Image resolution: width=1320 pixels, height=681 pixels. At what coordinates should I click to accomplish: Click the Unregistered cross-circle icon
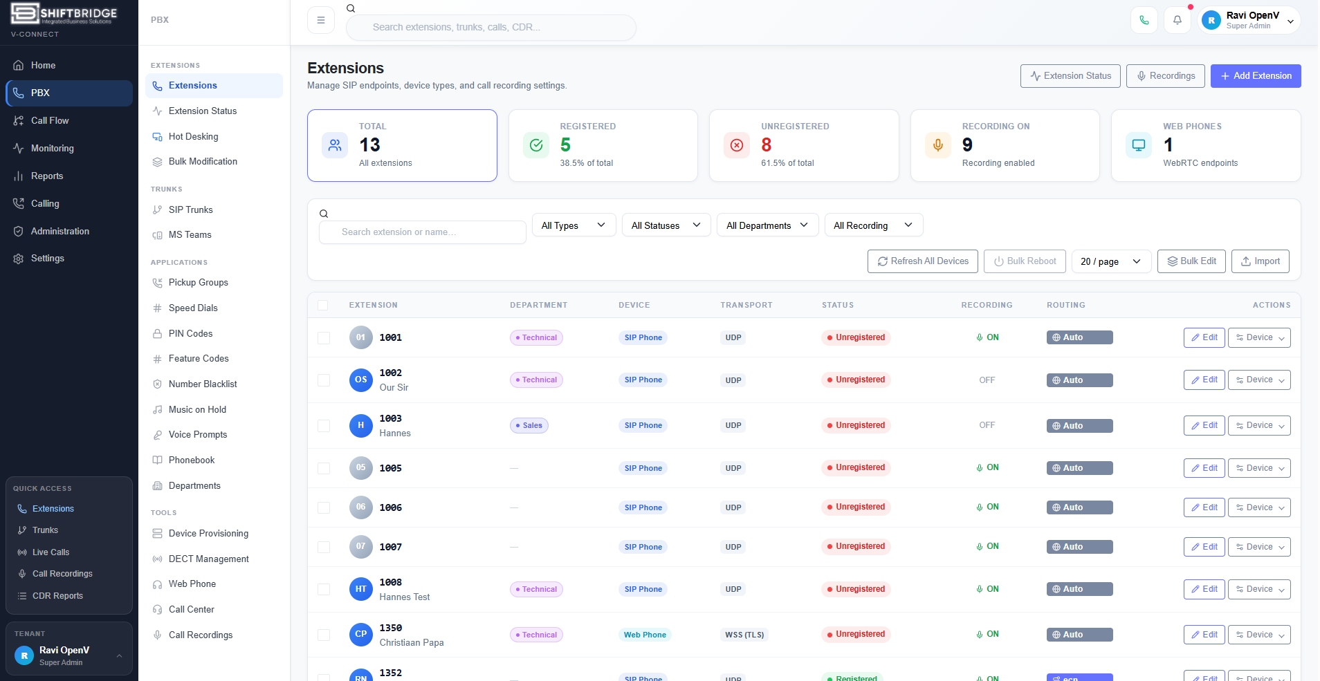click(x=737, y=145)
